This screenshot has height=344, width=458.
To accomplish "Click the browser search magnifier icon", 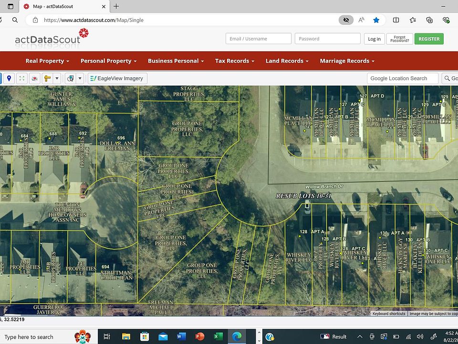I will [x=15, y=20].
